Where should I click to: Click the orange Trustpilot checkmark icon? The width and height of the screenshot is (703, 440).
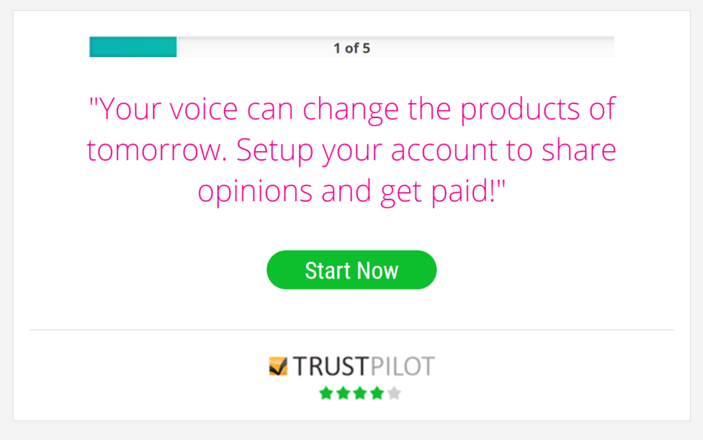coord(278,366)
